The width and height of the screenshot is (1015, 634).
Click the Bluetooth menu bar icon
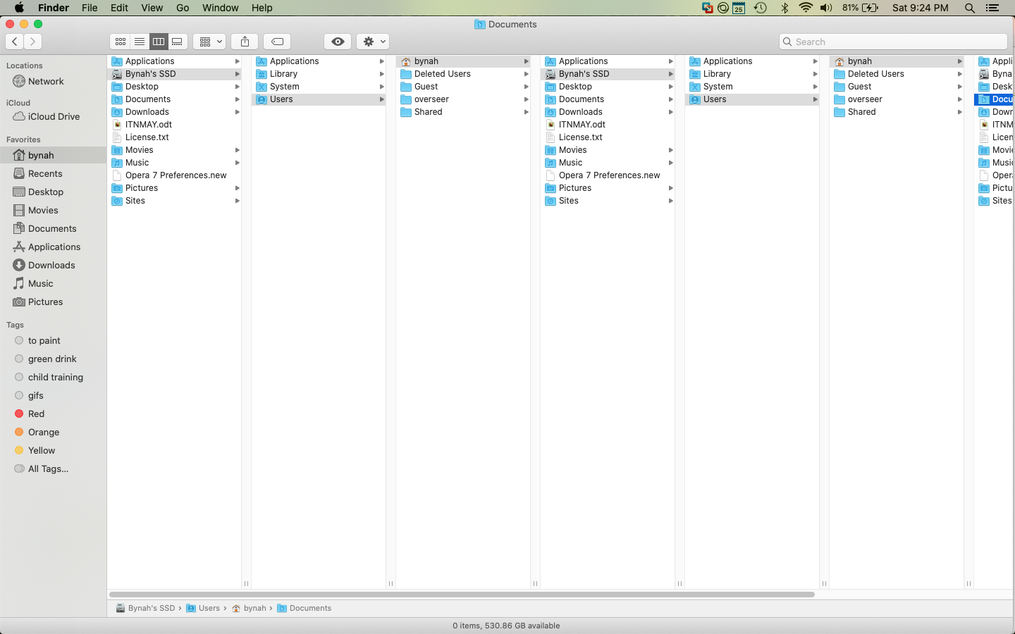point(785,8)
